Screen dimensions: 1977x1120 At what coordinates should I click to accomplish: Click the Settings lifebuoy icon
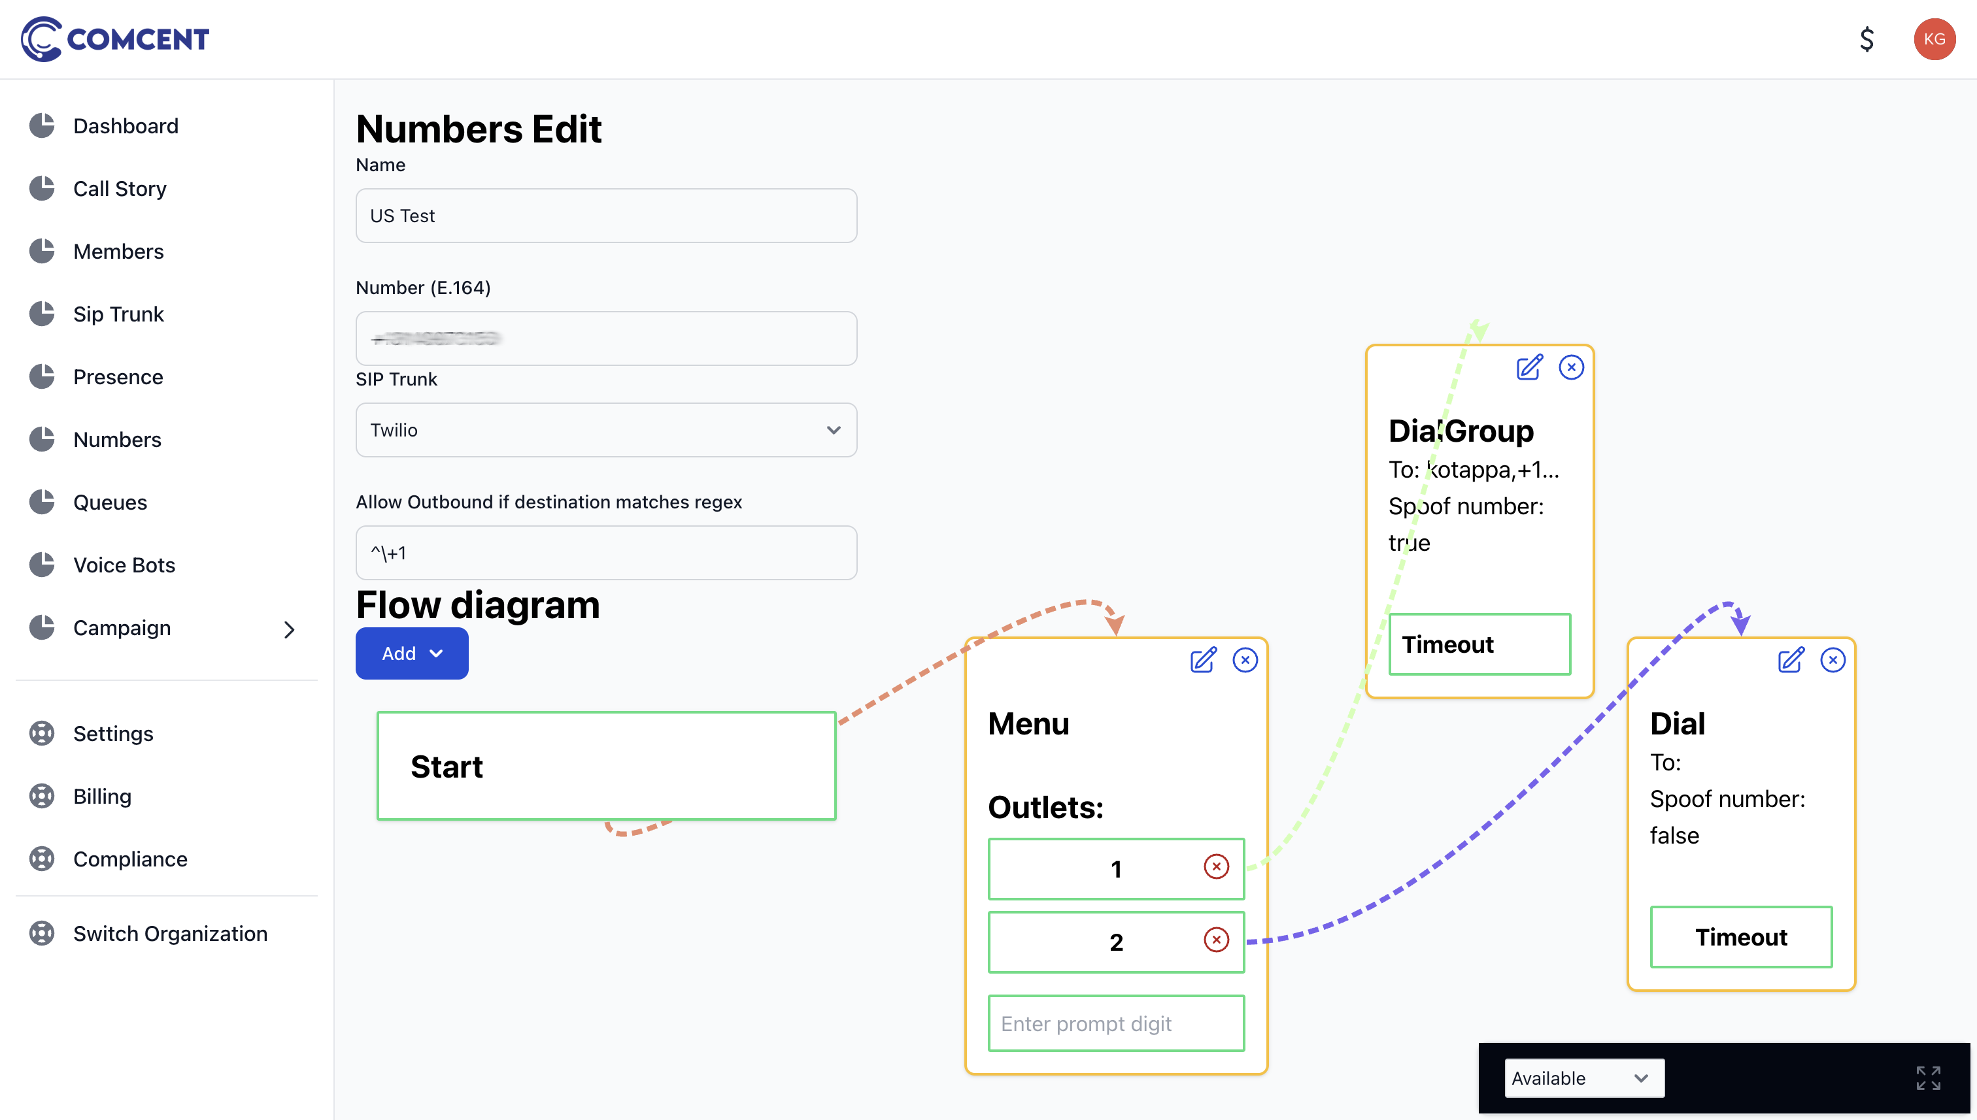tap(42, 733)
